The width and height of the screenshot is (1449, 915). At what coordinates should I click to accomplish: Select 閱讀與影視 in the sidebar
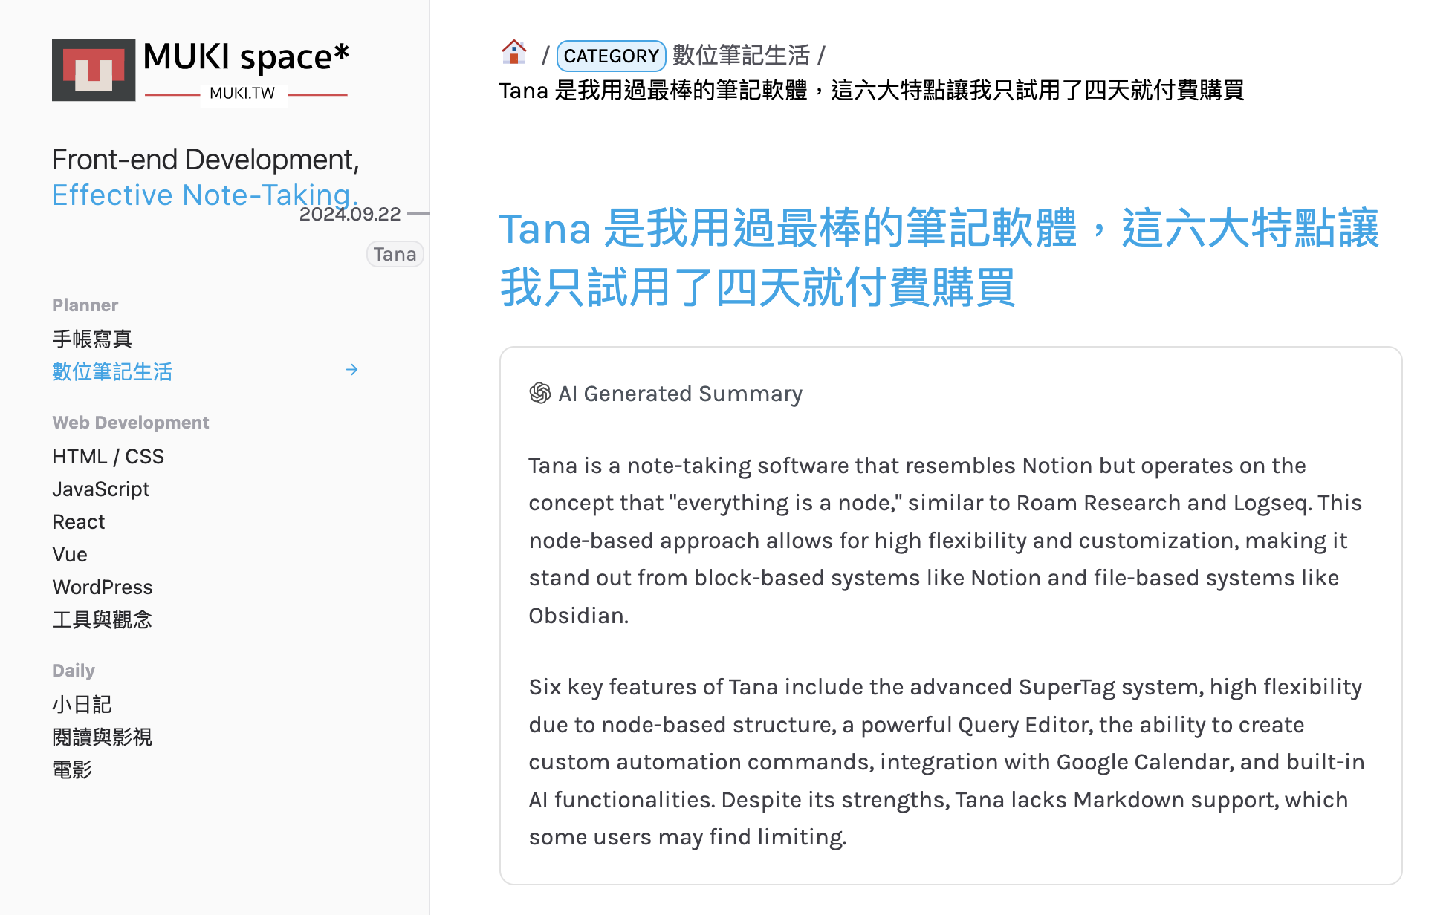point(103,737)
